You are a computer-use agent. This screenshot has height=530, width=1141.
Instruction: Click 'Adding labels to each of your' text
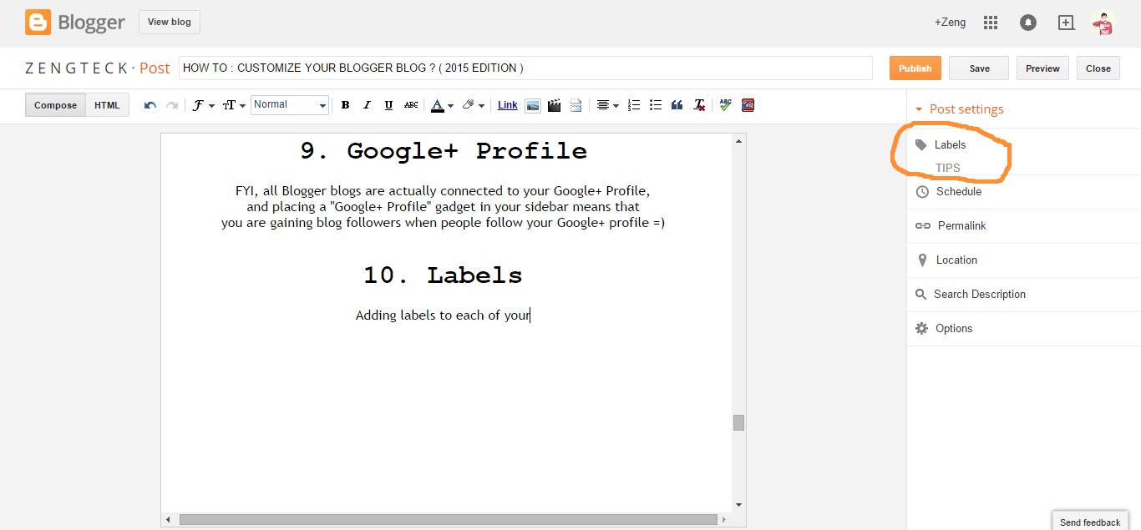coord(443,315)
